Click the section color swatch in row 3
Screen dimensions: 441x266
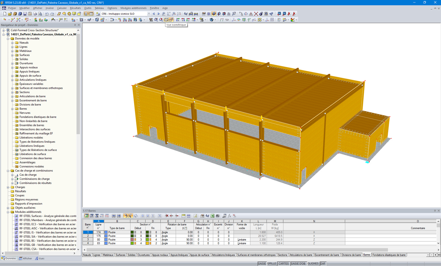(133, 240)
